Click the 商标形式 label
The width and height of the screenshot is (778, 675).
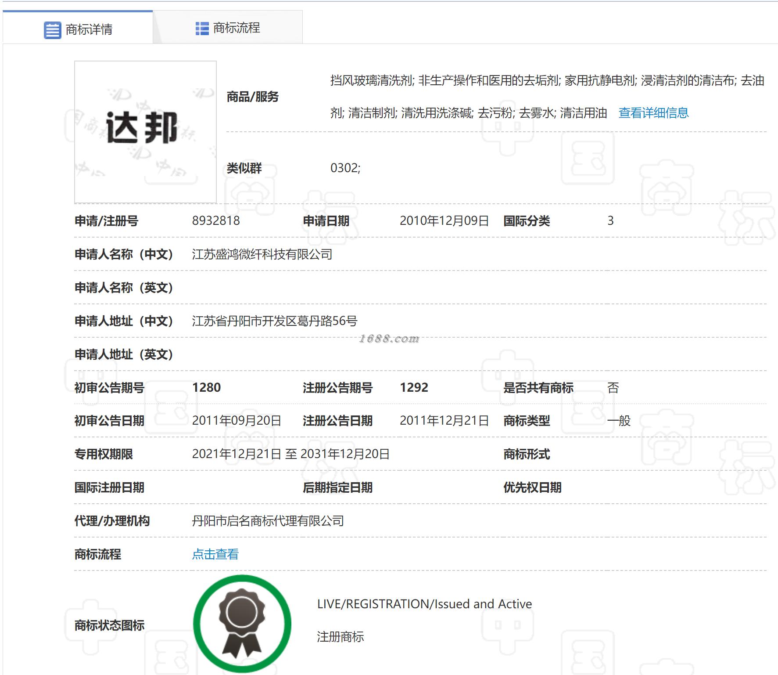point(527,454)
